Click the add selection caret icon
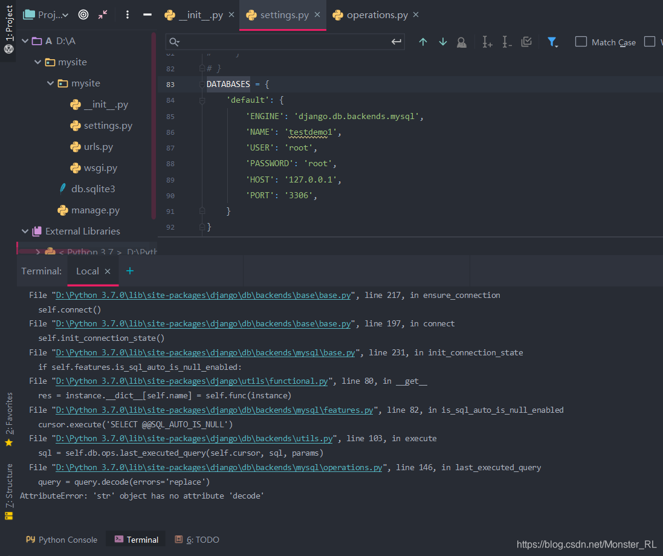Image resolution: width=663 pixels, height=556 pixels. 487,42
